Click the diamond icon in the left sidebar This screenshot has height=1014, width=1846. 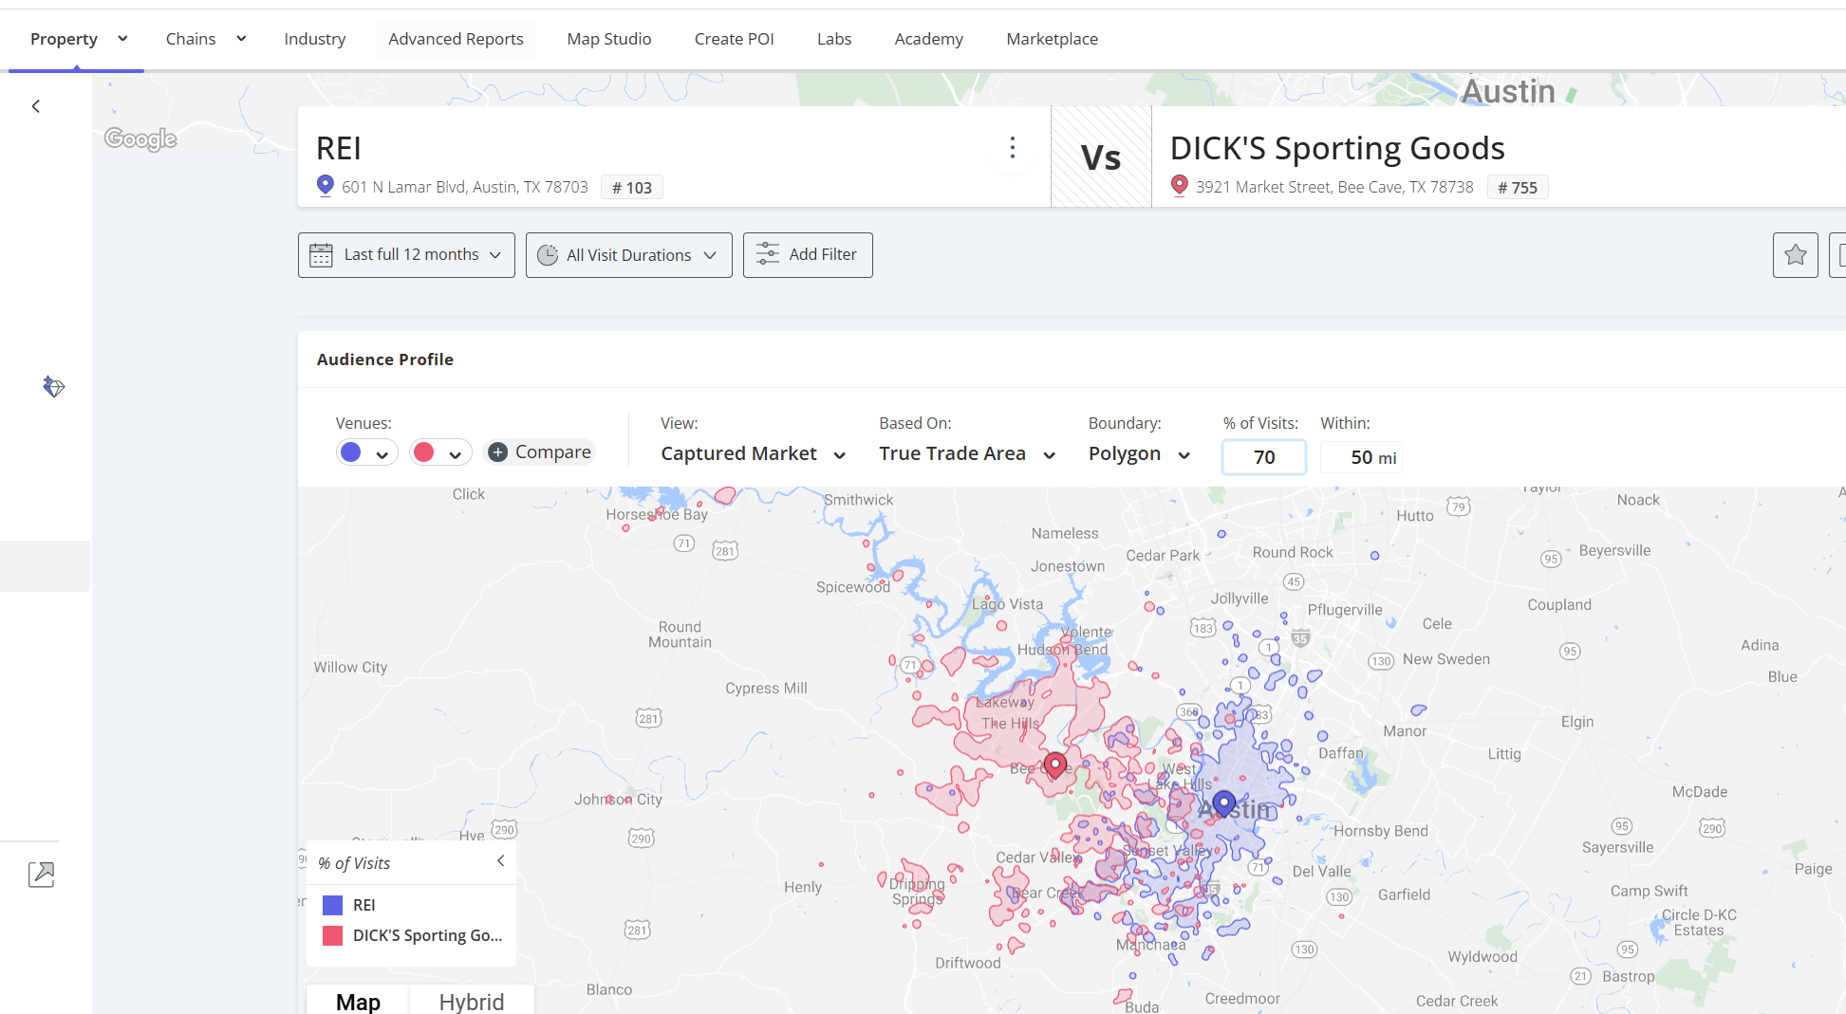(x=53, y=386)
